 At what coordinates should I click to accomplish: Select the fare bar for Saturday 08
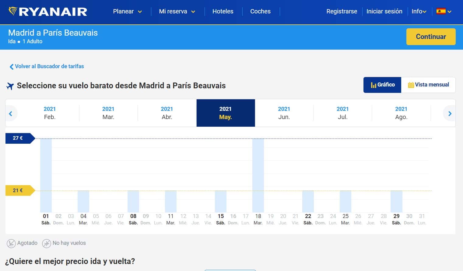click(x=133, y=201)
